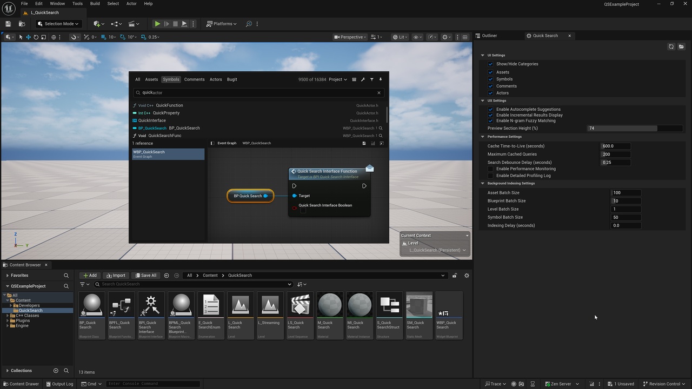Adjust the Preview Section Height slider
692x389 pixels.
[x=635, y=129]
